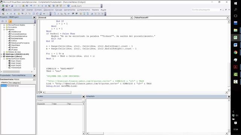Click the Paste icon in the toolbar
241x135 pixels.
point(23,6)
